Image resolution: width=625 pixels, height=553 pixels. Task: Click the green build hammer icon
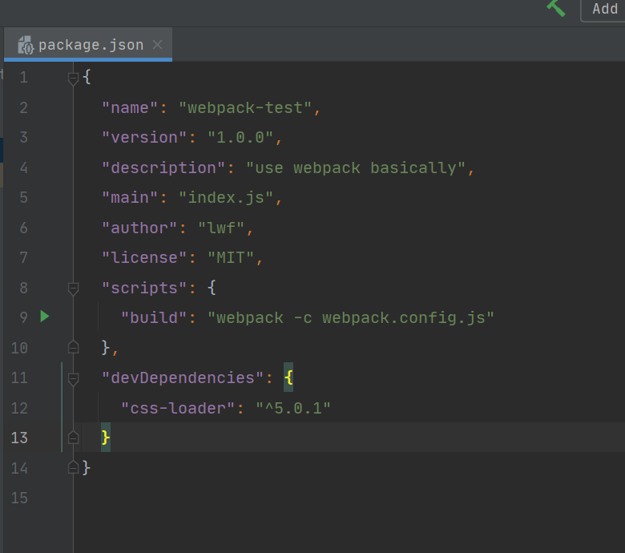(x=556, y=7)
